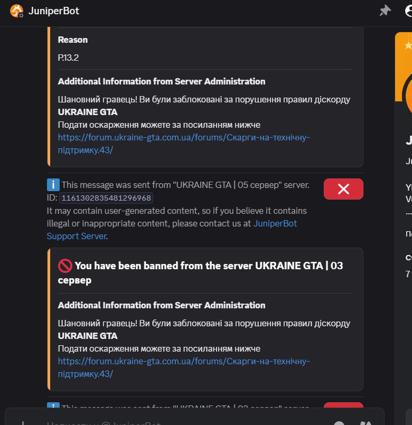Click the "You have been banned" embed title
Screen dimensions: 412x425
pos(200,272)
